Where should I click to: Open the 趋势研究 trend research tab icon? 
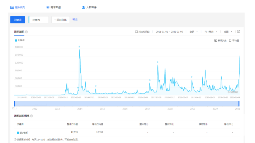tap(12, 7)
